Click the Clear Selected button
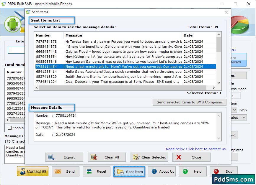 (149, 157)
